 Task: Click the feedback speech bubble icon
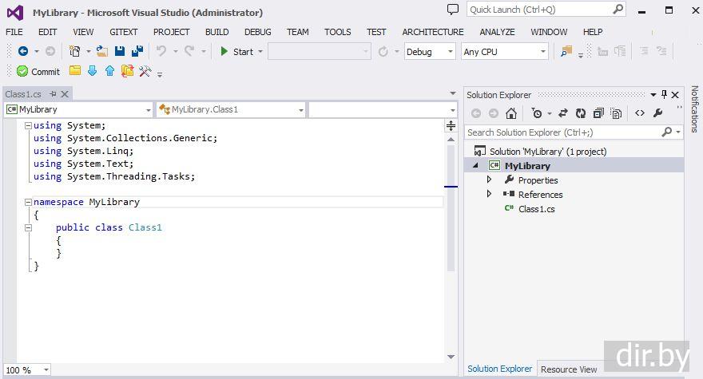pos(453,10)
